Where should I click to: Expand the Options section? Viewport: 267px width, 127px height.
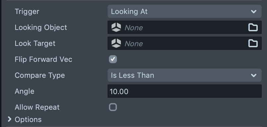pyautogui.click(x=10, y=119)
